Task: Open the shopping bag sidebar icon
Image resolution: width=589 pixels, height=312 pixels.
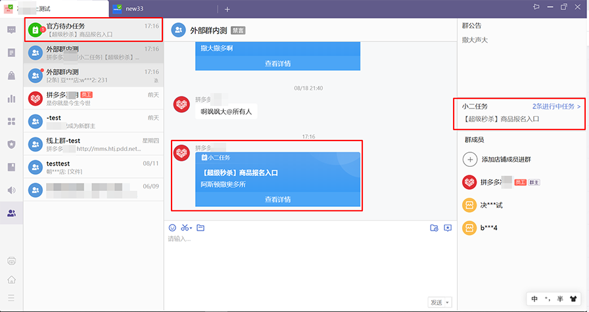Action: pos(12,76)
